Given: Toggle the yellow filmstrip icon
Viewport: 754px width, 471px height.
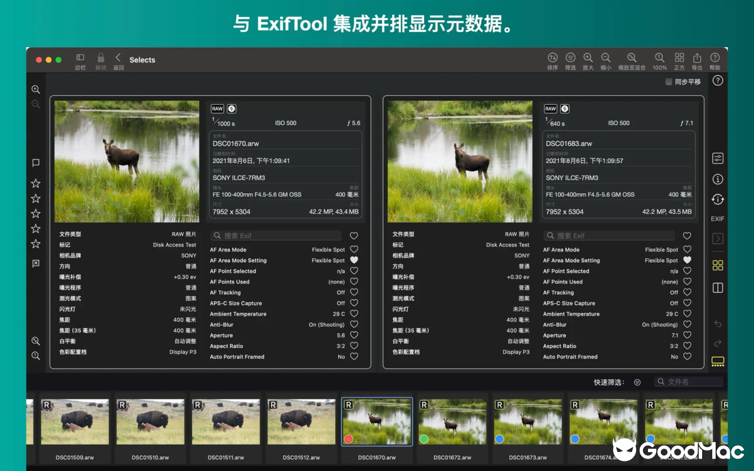Looking at the screenshot, I should 717,361.
